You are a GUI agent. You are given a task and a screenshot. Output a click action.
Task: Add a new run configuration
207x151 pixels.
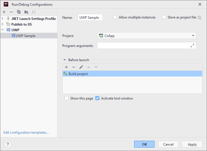coord(4,12)
